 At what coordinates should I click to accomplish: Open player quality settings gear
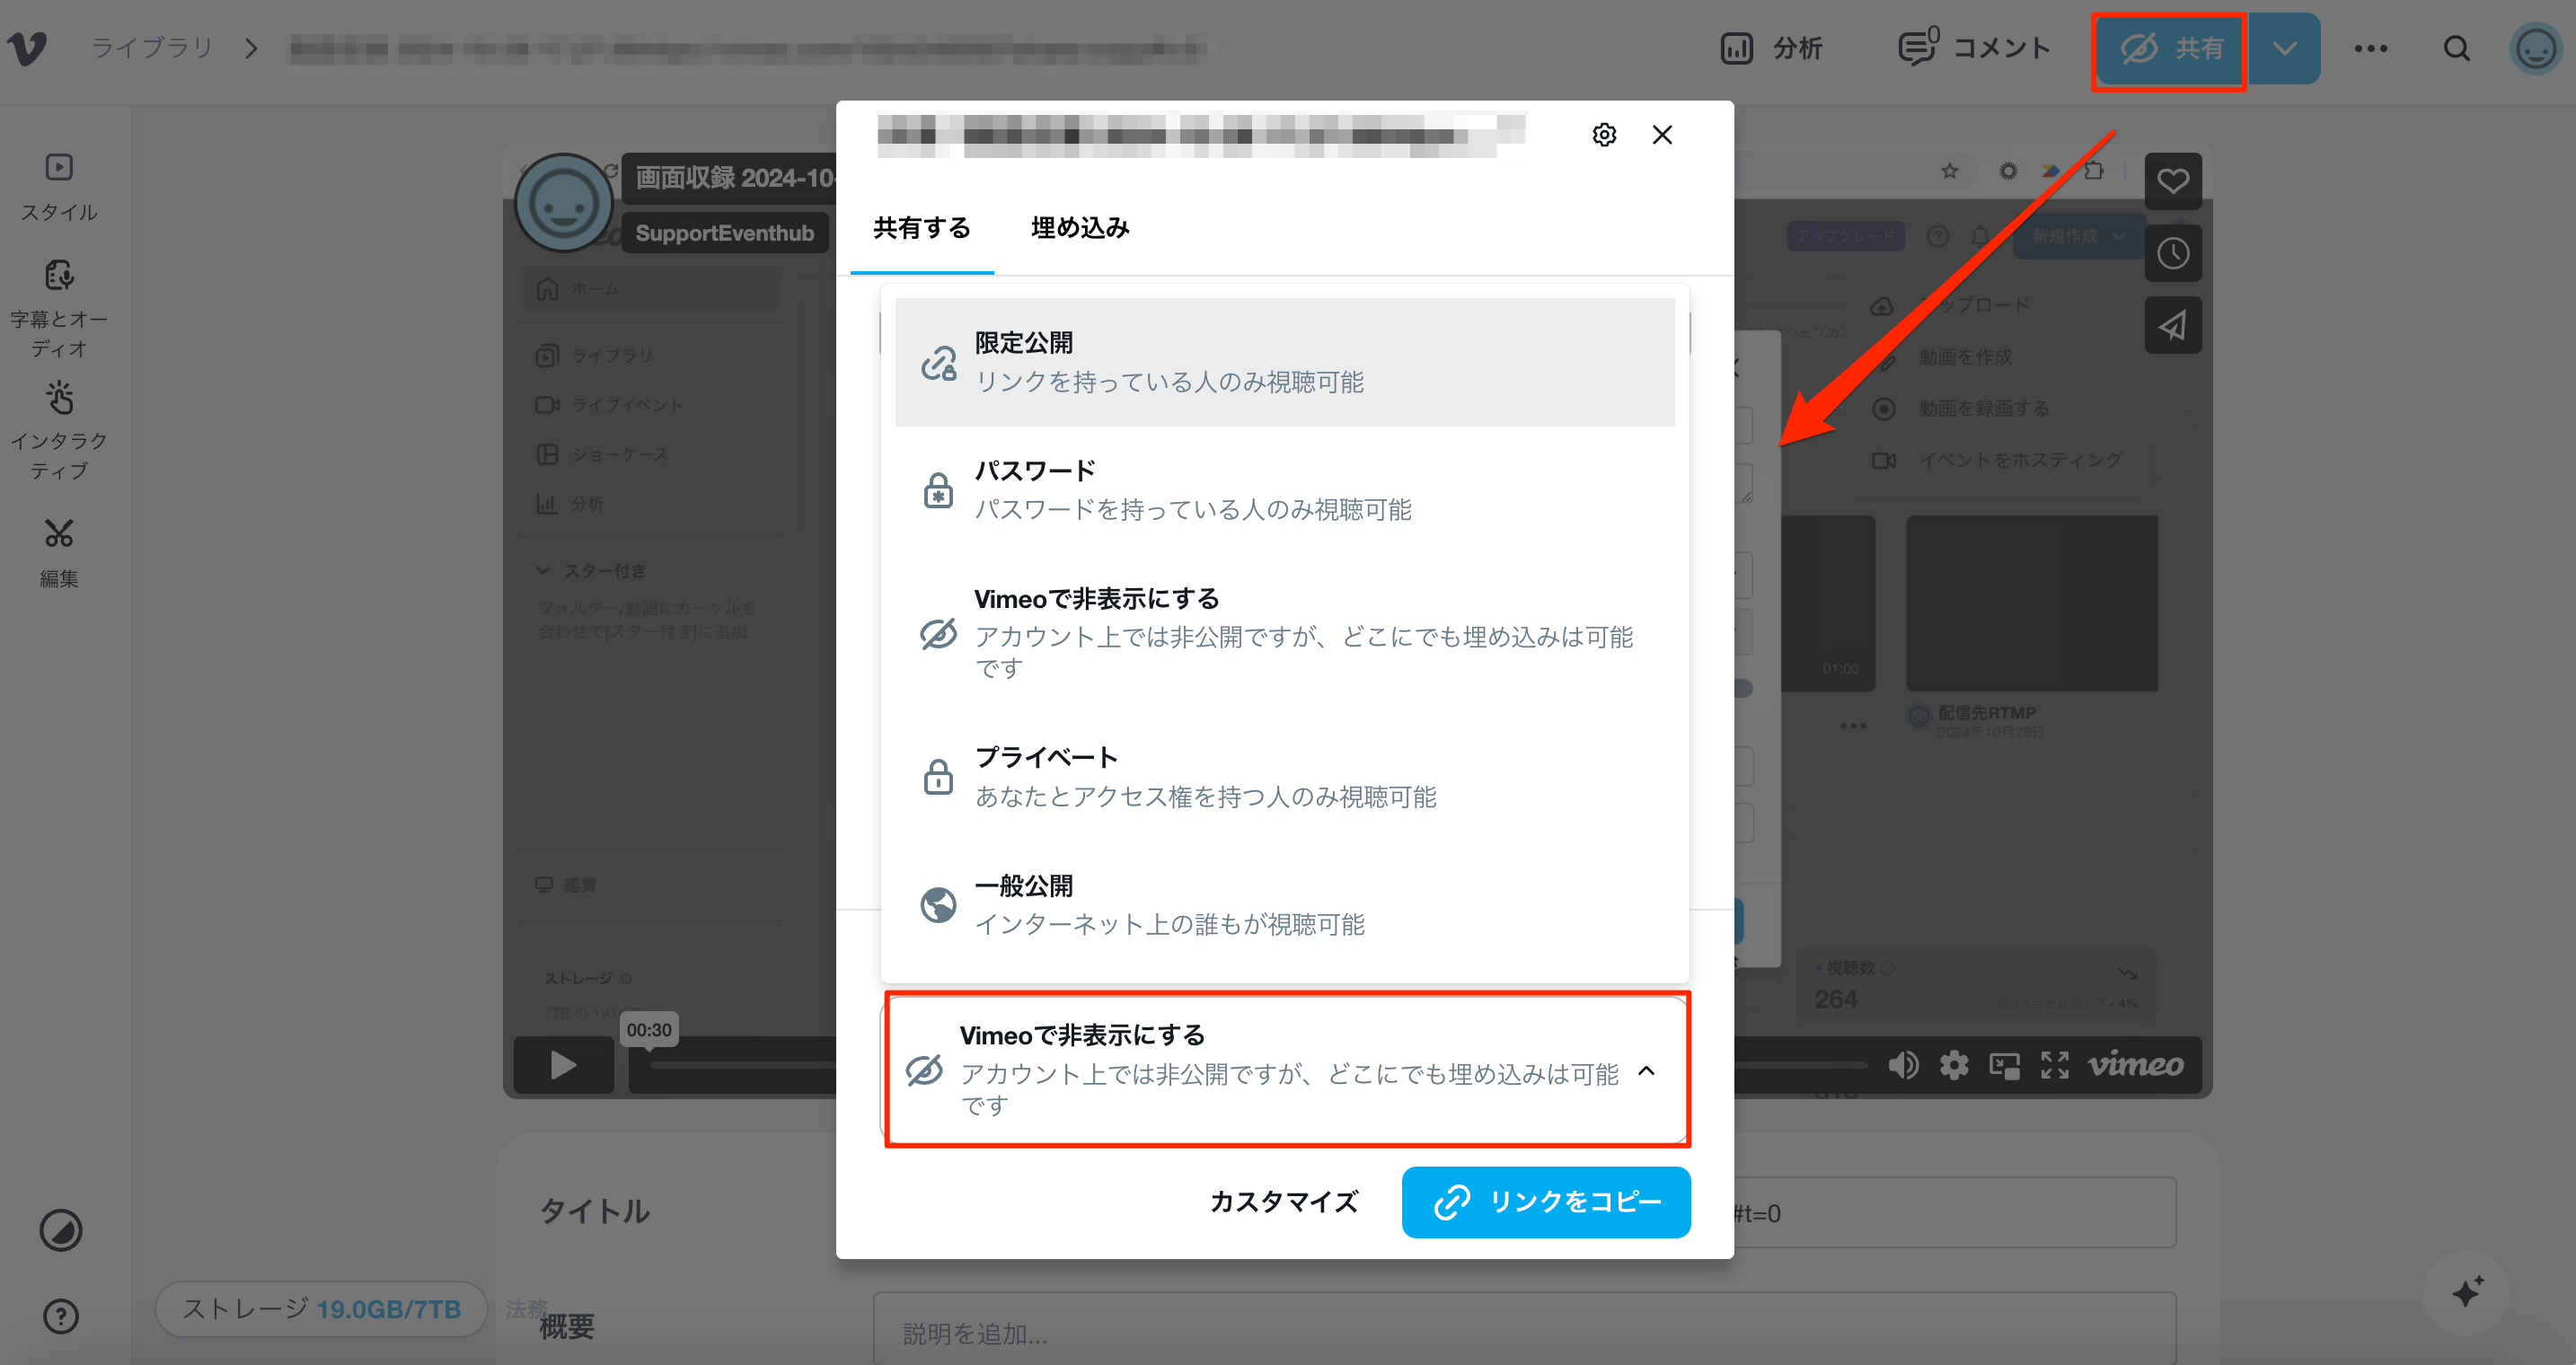1954,1065
